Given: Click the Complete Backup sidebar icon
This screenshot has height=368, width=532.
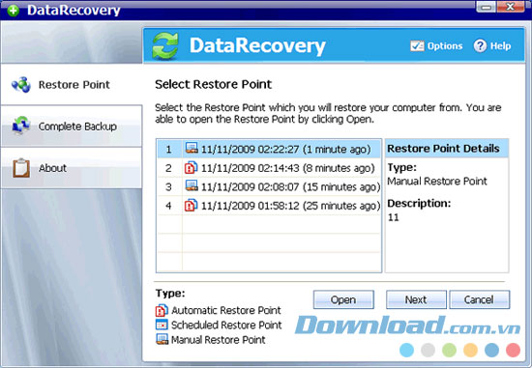Looking at the screenshot, I should click(21, 126).
